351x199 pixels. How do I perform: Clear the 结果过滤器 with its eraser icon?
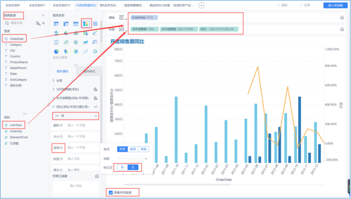point(97,176)
